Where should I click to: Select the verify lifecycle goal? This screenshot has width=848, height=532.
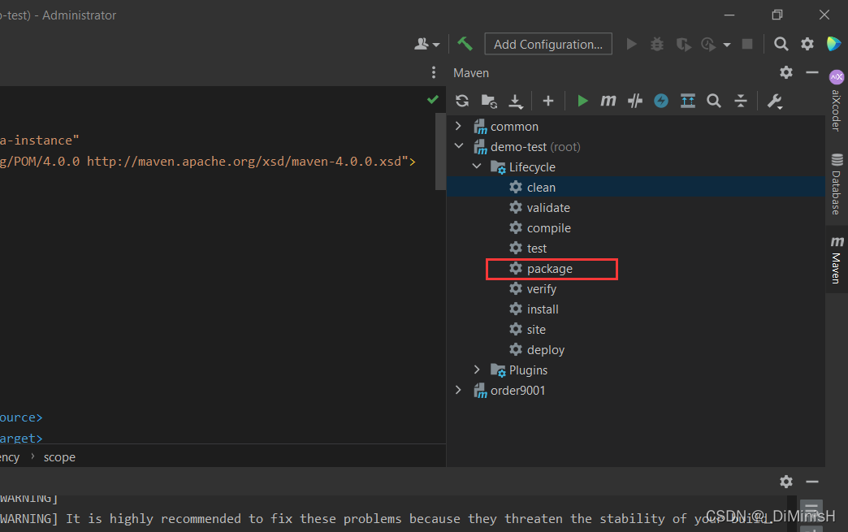click(541, 288)
